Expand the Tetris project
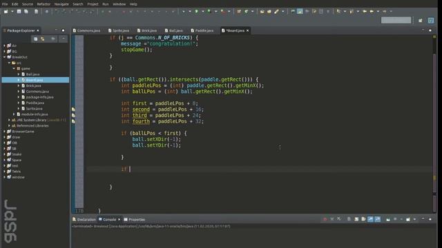This screenshot has width=442, height=248. click(x=5, y=172)
